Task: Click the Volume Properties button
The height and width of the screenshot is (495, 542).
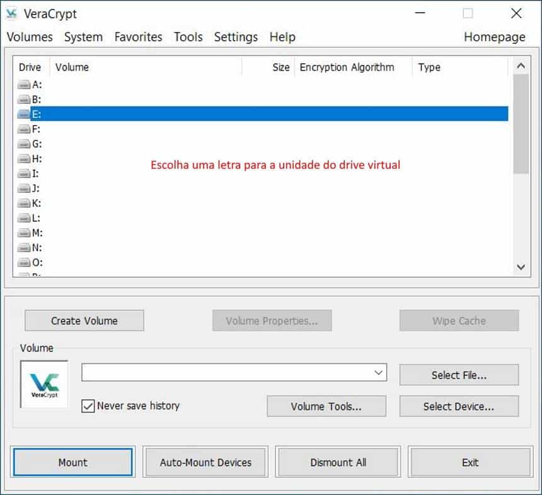Action: pyautogui.click(x=272, y=321)
